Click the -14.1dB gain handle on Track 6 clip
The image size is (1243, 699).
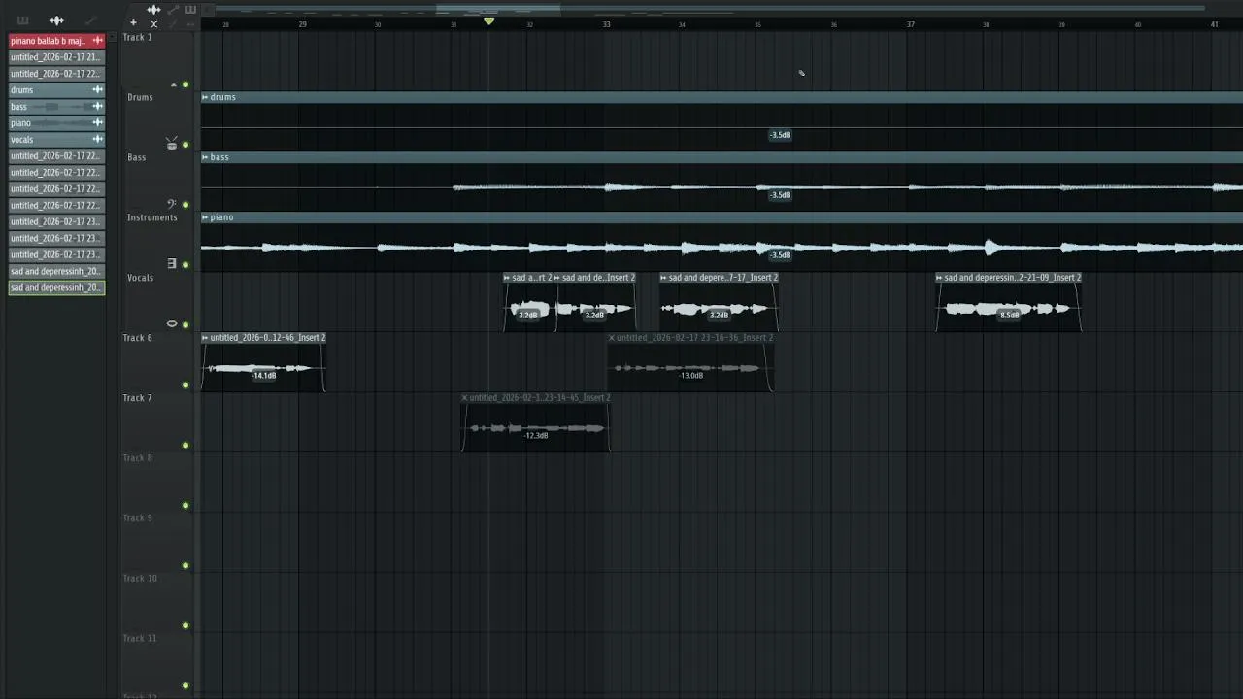(264, 376)
